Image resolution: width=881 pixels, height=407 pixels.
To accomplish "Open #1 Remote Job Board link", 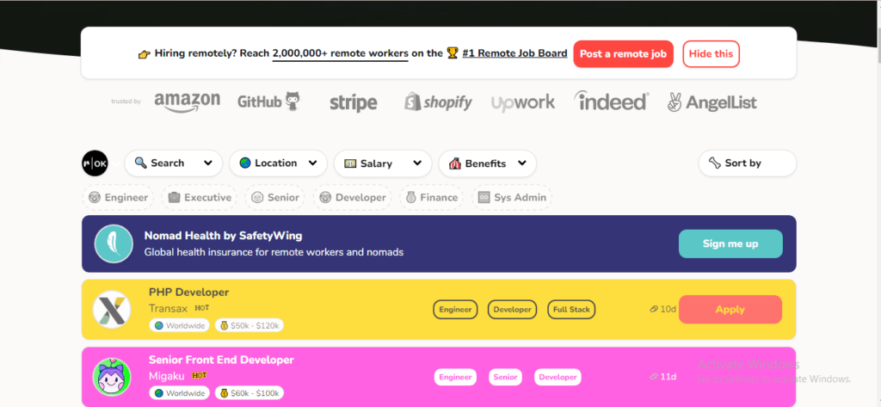I will 514,54.
